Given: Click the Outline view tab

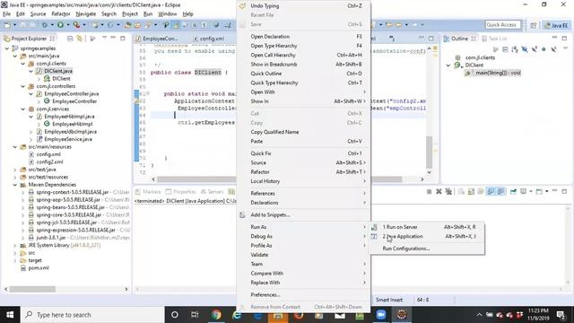Looking at the screenshot, I should [x=459, y=39].
